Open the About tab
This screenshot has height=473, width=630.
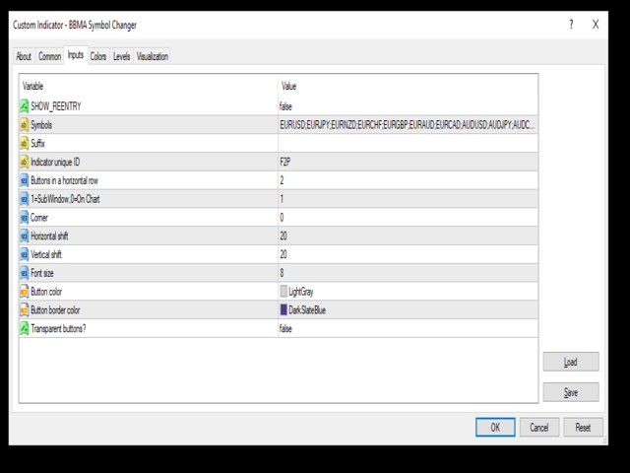click(x=24, y=56)
